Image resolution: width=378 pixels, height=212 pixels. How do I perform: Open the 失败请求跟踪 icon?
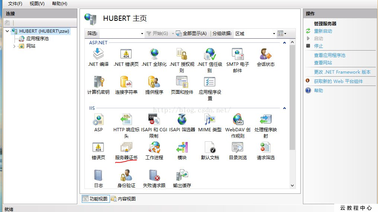point(154,175)
